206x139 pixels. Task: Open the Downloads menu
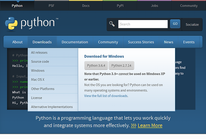(42, 42)
